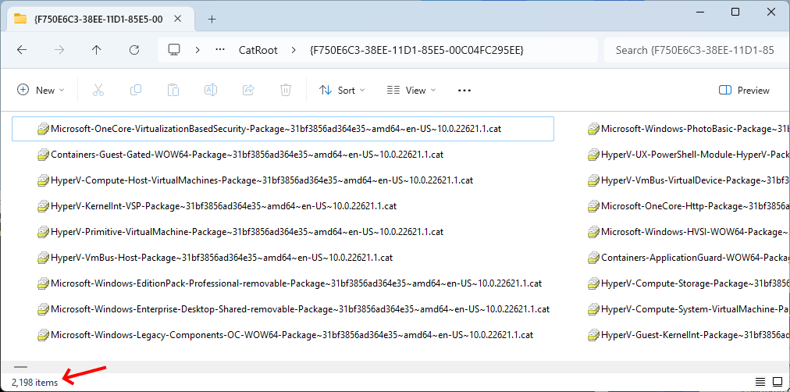Image resolution: width=790 pixels, height=392 pixels.
Task: Navigate back to previous folder
Action: coord(22,50)
